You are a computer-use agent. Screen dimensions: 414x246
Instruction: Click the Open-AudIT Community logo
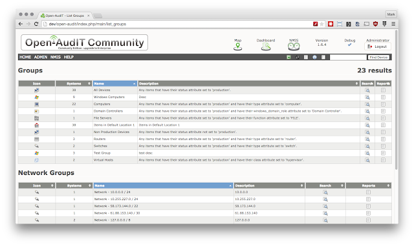84,43
